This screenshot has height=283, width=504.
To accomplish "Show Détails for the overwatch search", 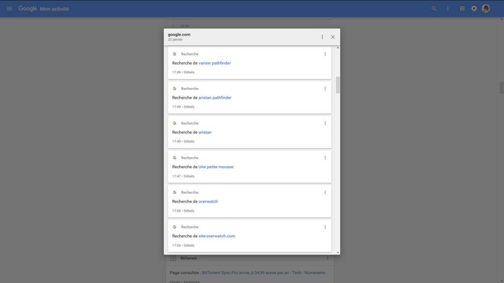I will [x=189, y=211].
